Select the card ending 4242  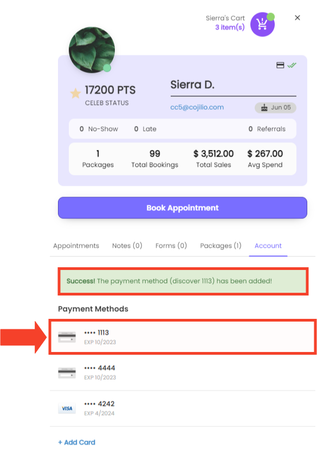point(183,408)
